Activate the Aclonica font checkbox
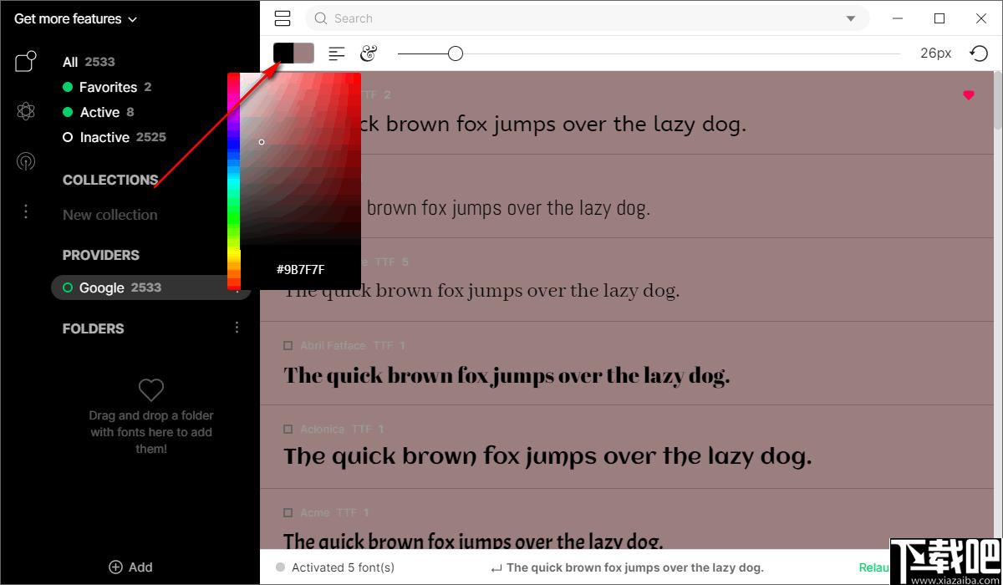Image resolution: width=1003 pixels, height=585 pixels. (x=288, y=429)
